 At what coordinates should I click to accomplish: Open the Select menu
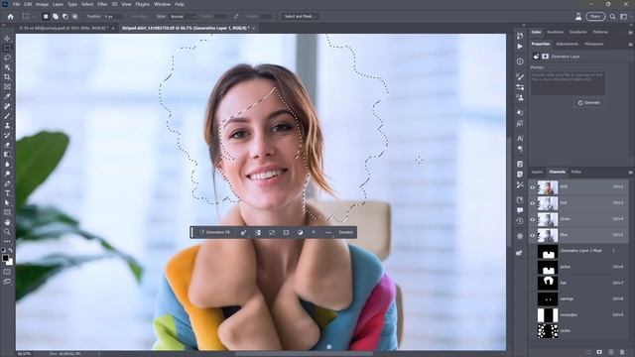point(87,4)
